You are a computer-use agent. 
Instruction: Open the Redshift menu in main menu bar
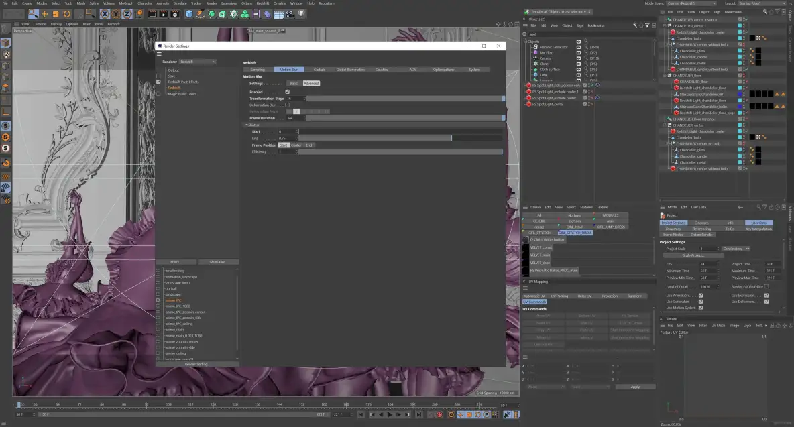263,3
